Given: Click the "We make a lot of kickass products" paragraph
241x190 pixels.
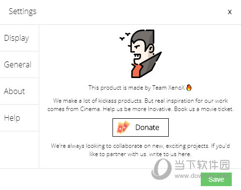Looking at the screenshot, I should [140, 105].
